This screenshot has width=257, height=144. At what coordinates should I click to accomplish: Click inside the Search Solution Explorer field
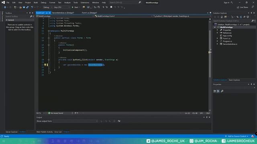(232, 21)
